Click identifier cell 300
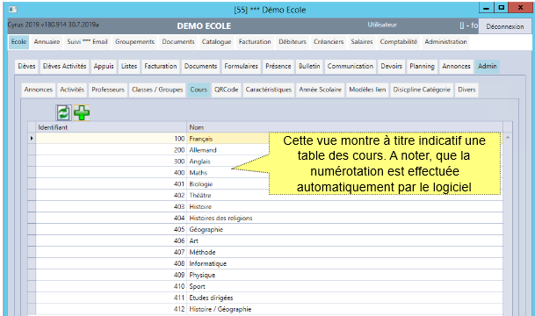Image resolution: width=535 pixels, height=316 pixels. (112, 162)
